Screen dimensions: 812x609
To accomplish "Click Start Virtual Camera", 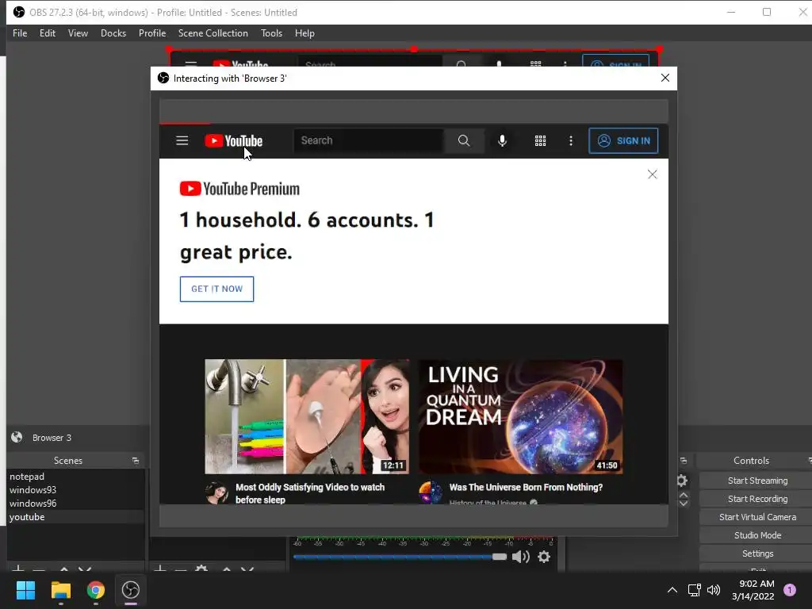I will pyautogui.click(x=757, y=517).
